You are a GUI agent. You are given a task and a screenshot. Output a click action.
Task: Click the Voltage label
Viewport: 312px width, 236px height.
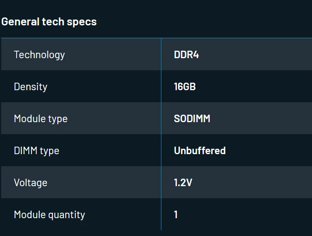(30, 183)
